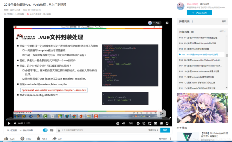This screenshot has width=232, height=142.
Task: Enable picture-in-picture mini player
Action: tap(150, 123)
